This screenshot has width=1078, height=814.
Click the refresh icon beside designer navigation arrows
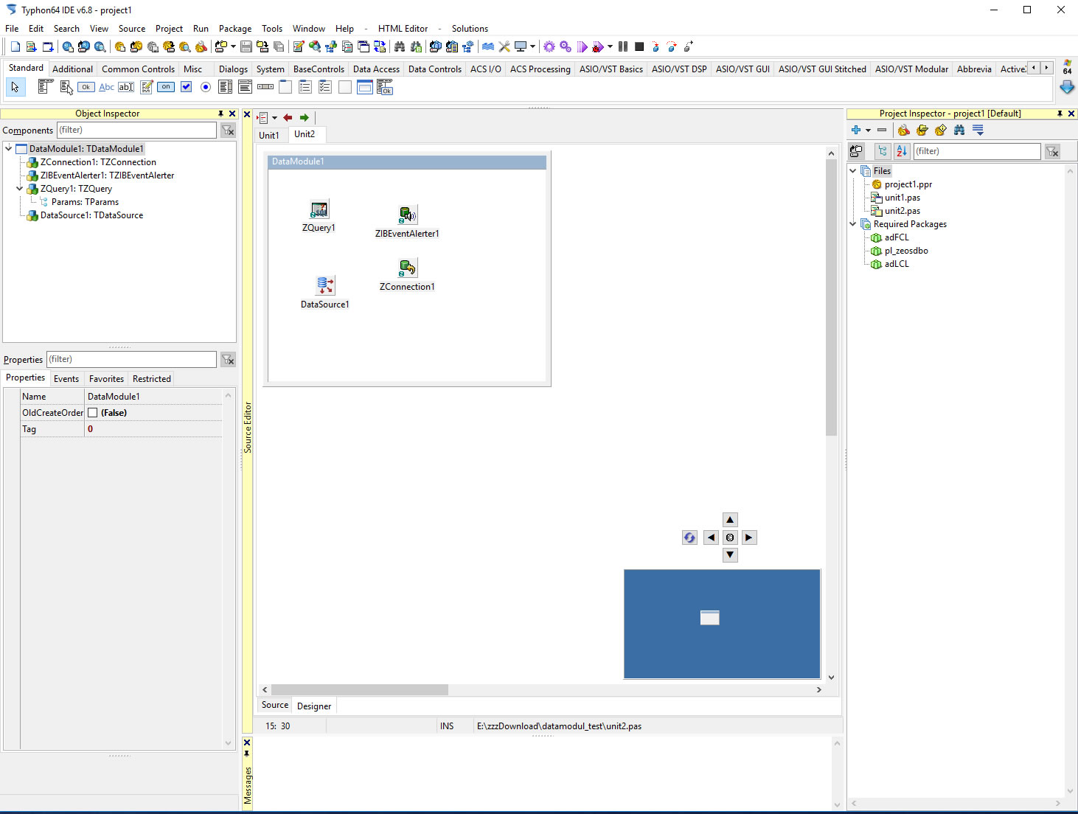coord(689,538)
